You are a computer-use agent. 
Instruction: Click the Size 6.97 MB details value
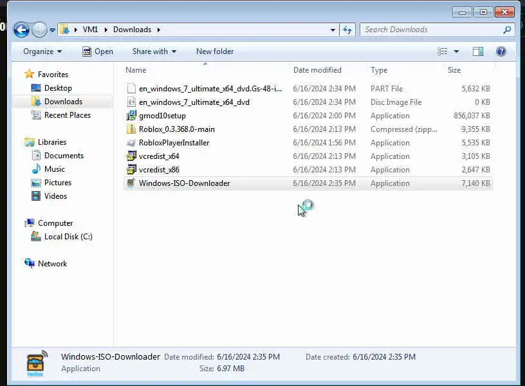pyautogui.click(x=230, y=369)
